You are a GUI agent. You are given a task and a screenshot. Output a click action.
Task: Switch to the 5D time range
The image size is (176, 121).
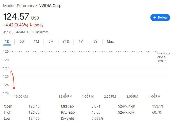coord(22,41)
